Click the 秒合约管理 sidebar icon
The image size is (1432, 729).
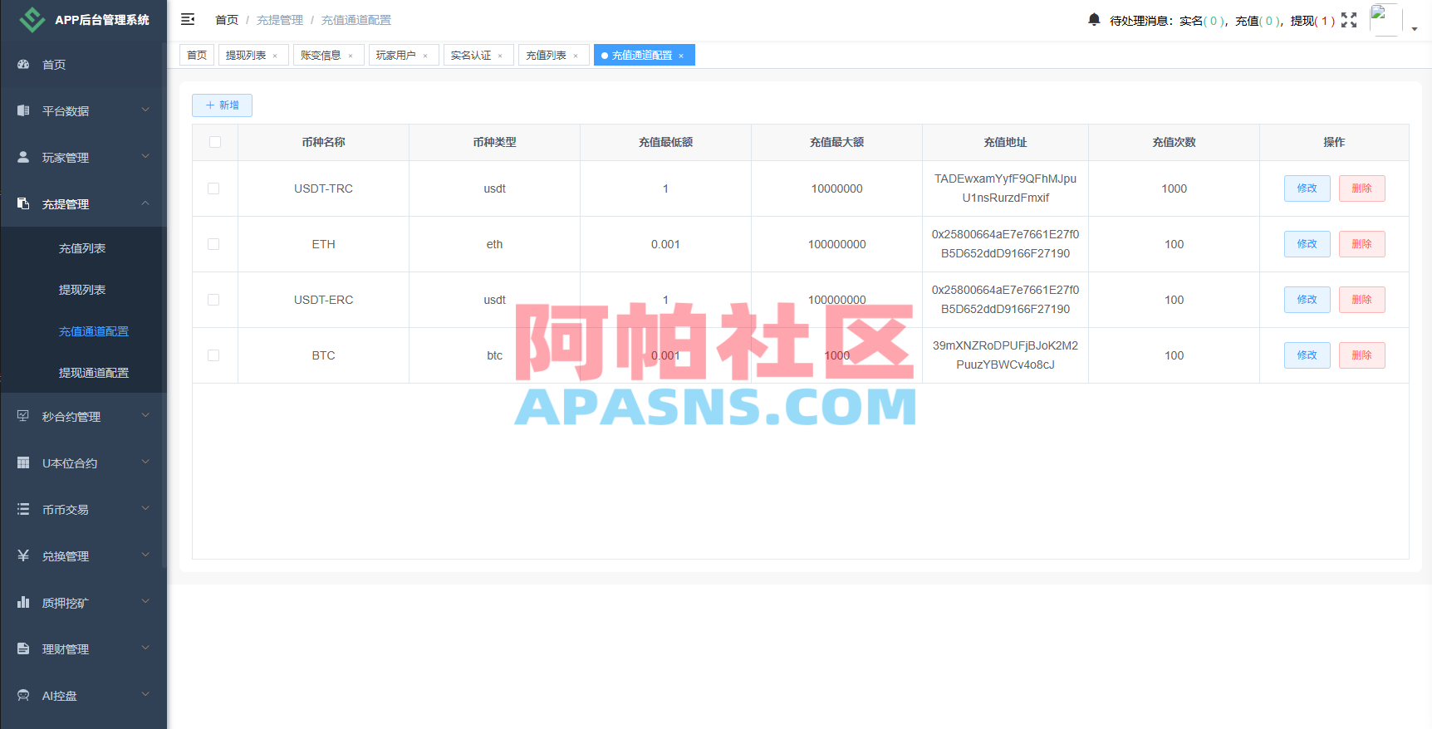[x=23, y=416]
